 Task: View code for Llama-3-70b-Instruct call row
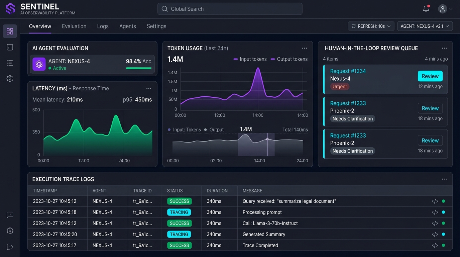[435, 223]
